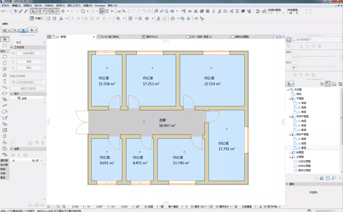Open the 3D窗口 button
This screenshot has width=343, height=212.
point(36,18)
